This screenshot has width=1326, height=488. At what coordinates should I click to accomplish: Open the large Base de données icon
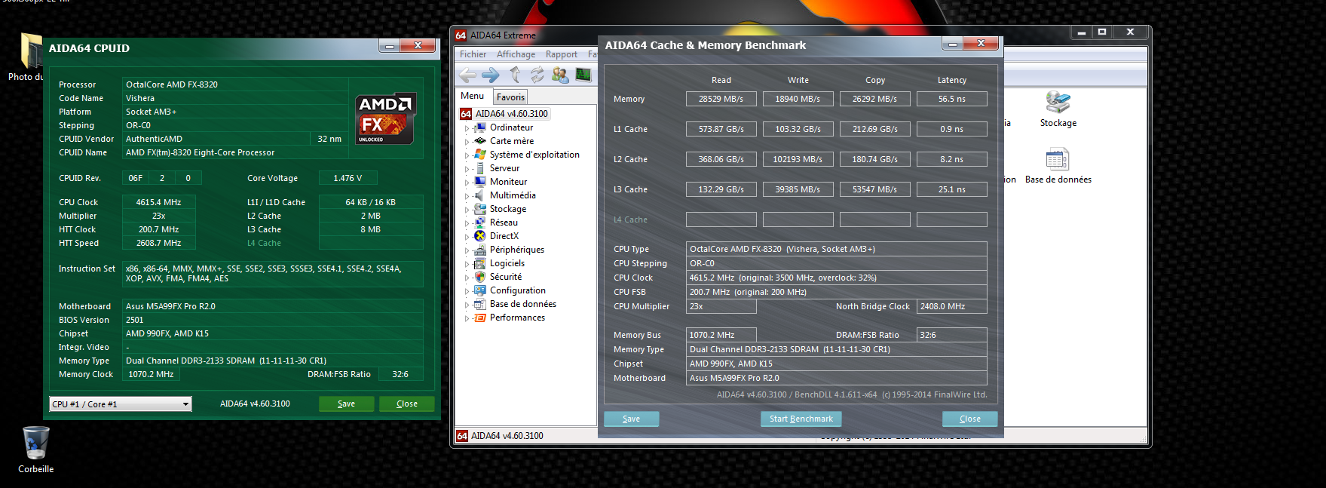pyautogui.click(x=1058, y=159)
